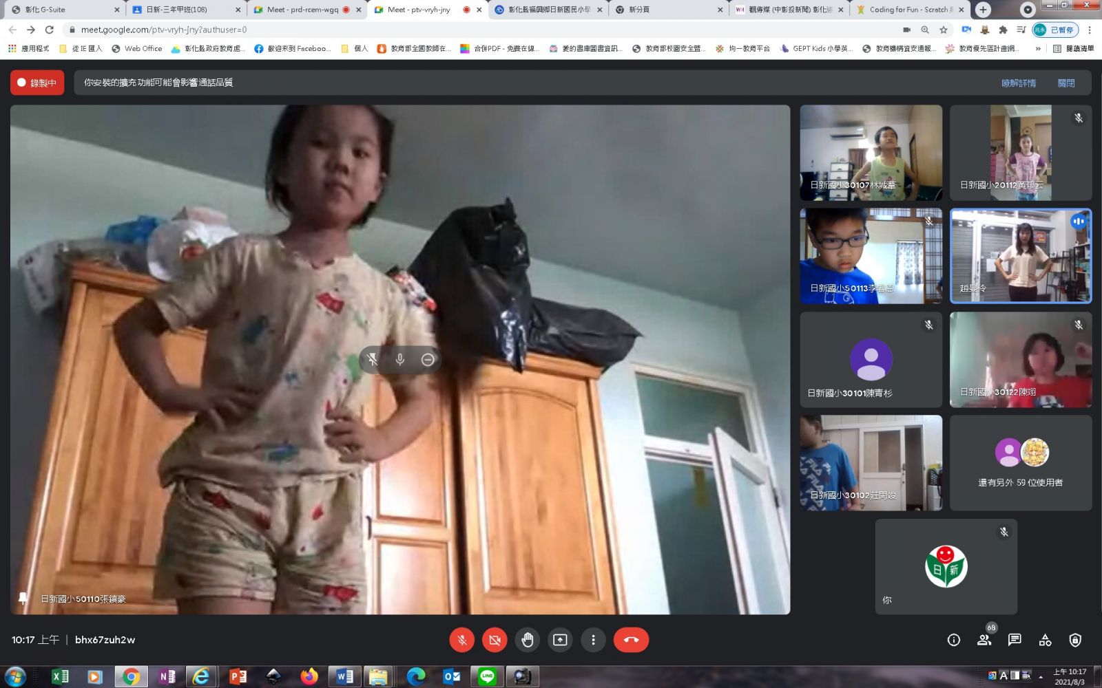Open PowerPoint from the taskbar
The image size is (1102, 688).
click(238, 677)
